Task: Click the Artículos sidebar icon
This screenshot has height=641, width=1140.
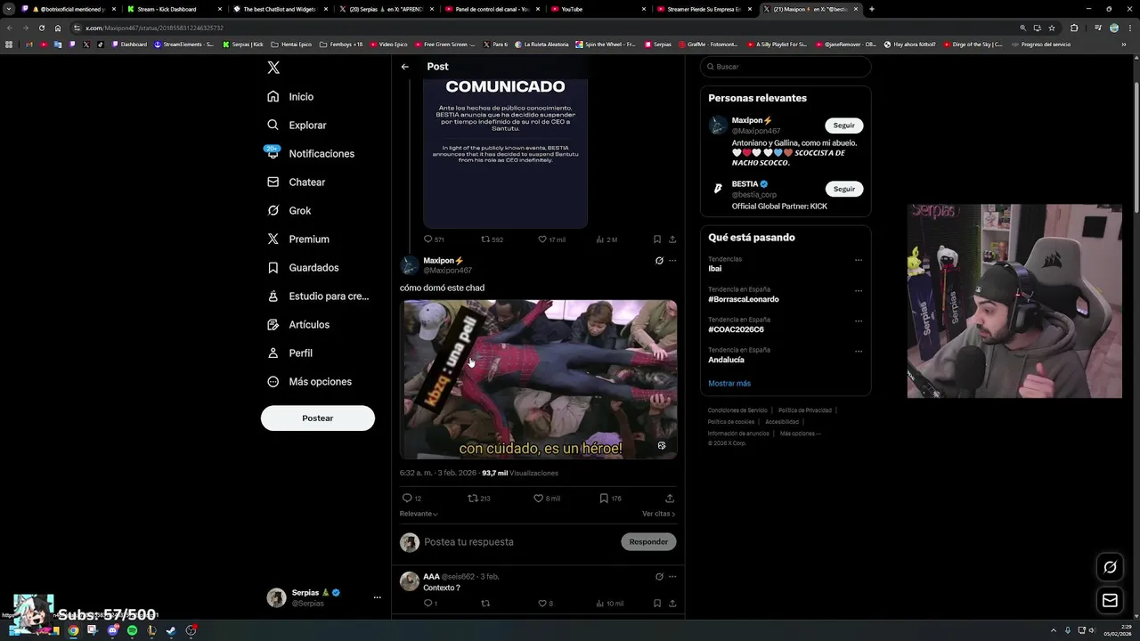Action: coord(273,324)
